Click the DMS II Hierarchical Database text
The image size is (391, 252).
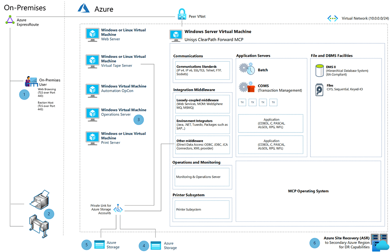347,71
